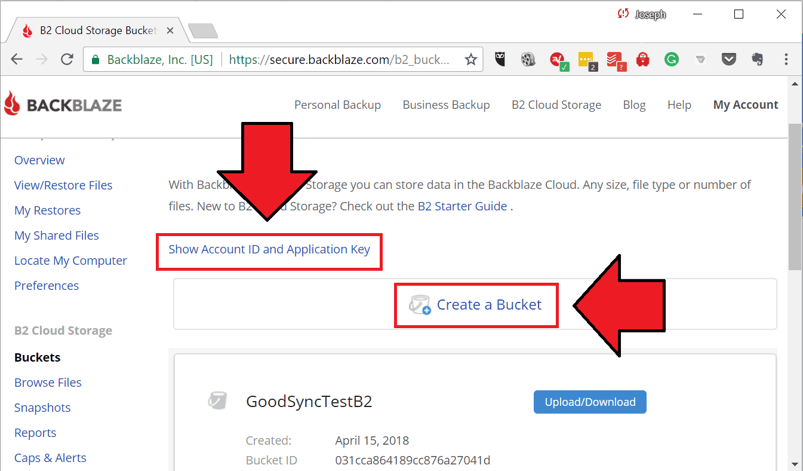This screenshot has width=803, height=471.
Task: Open Reports in the sidebar
Action: (35, 433)
